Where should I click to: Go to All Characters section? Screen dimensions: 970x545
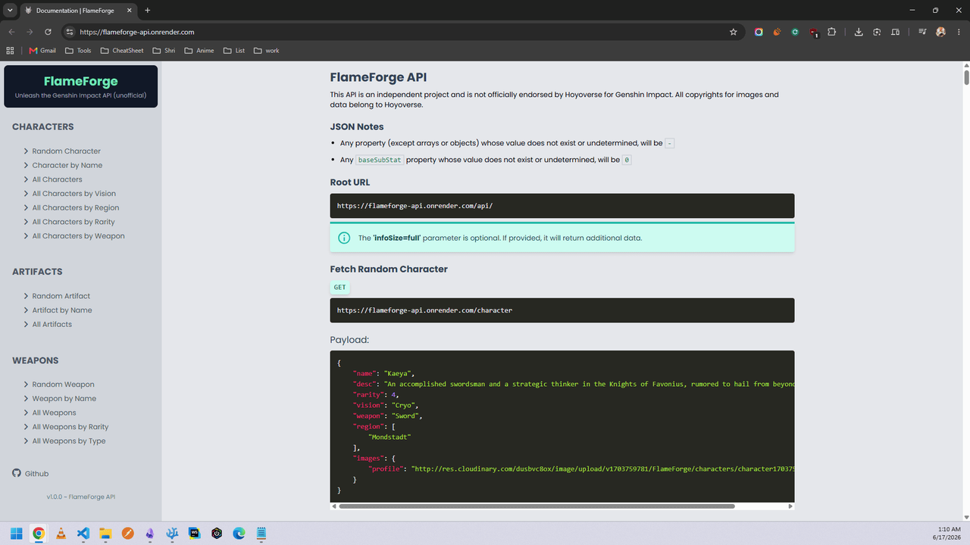click(57, 179)
